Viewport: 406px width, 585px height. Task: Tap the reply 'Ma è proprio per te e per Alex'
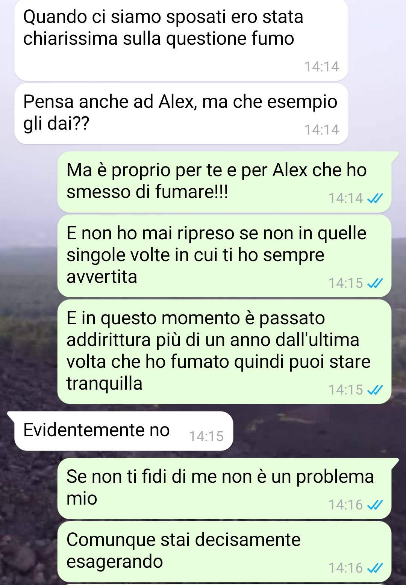pos(224,182)
